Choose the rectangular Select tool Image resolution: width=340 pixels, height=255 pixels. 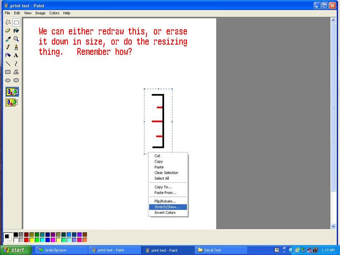[x=16, y=23]
